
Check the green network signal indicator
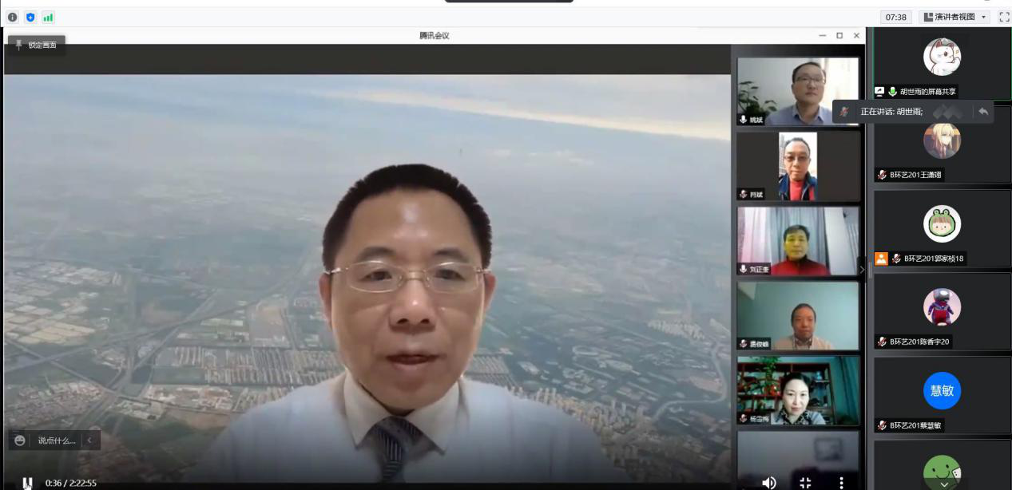tap(48, 18)
